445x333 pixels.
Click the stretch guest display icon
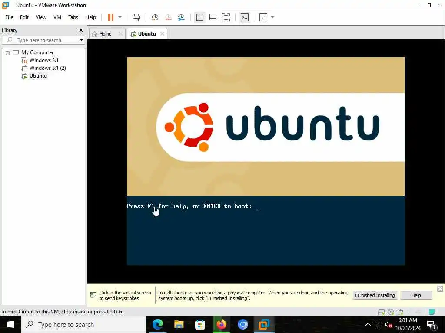pyautogui.click(x=263, y=17)
